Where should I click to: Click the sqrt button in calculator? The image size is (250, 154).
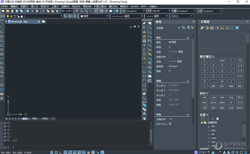[222, 61]
